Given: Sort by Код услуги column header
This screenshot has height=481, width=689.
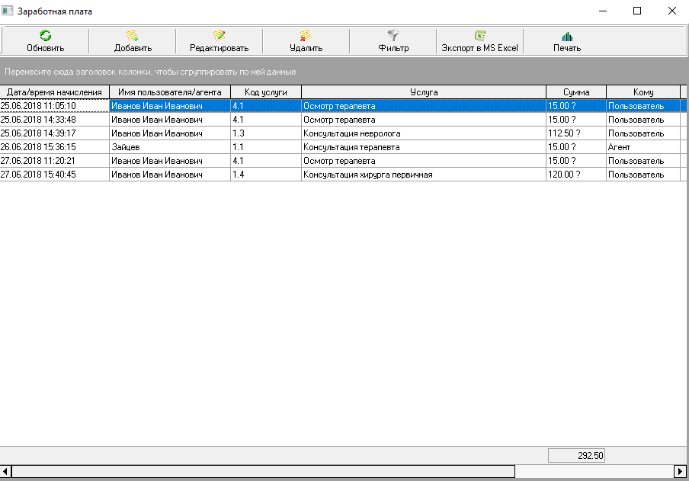Looking at the screenshot, I should [265, 92].
